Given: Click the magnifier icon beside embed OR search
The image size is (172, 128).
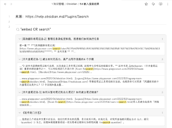Looking at the screenshot, I should point(18,30).
